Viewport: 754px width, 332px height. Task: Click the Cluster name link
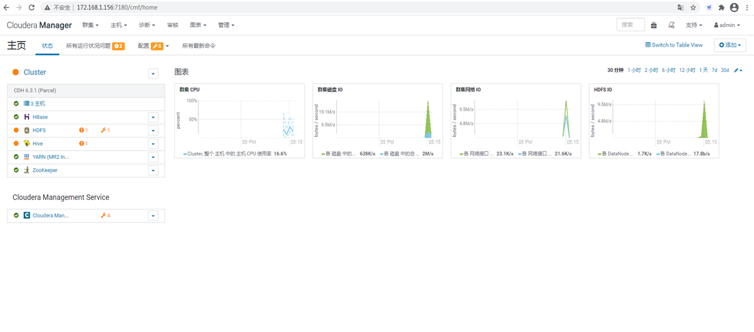35,72
